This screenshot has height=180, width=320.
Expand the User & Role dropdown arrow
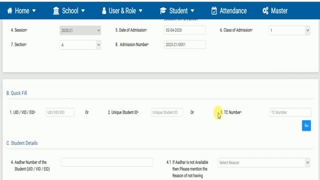pos(140,10)
